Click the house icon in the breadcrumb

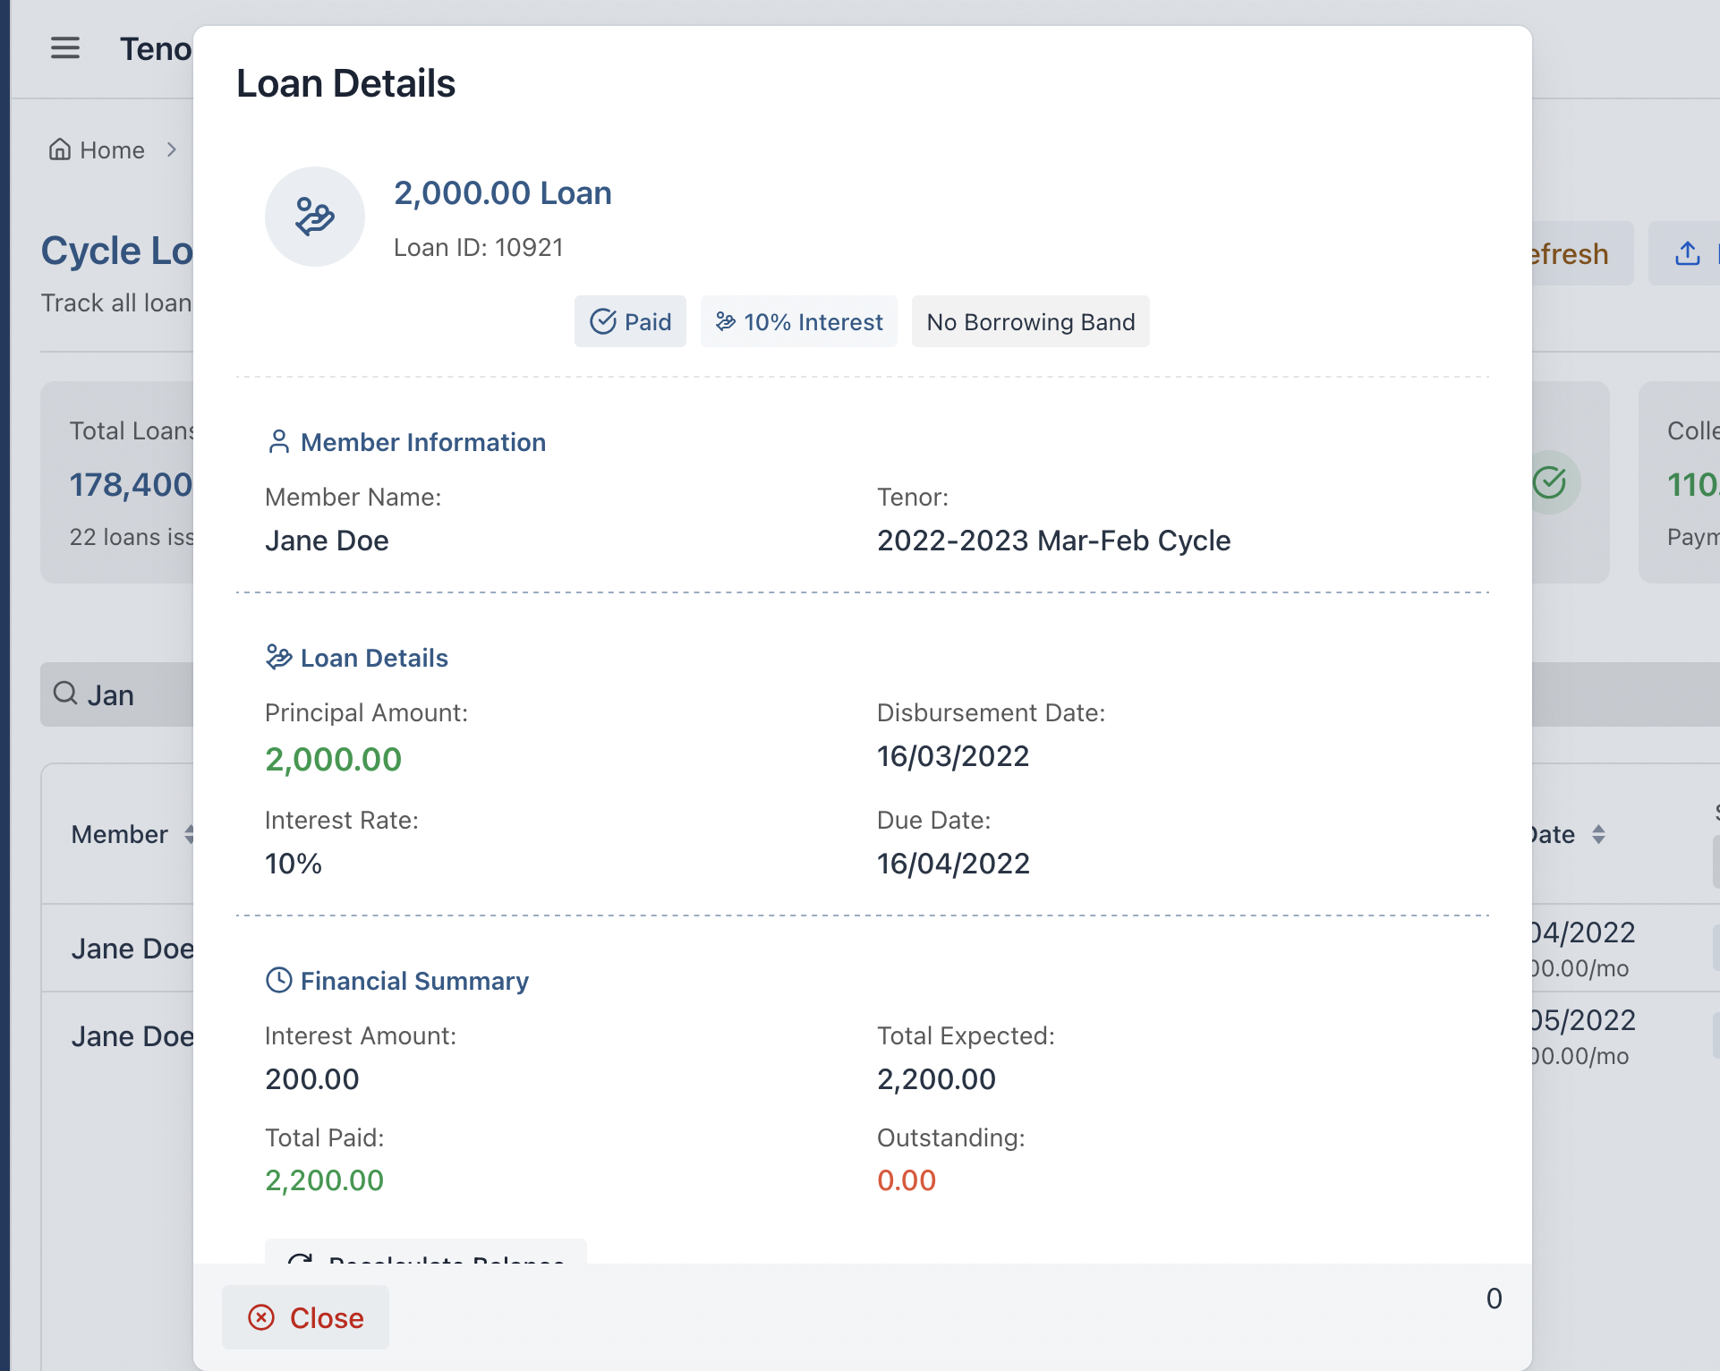[x=59, y=149]
